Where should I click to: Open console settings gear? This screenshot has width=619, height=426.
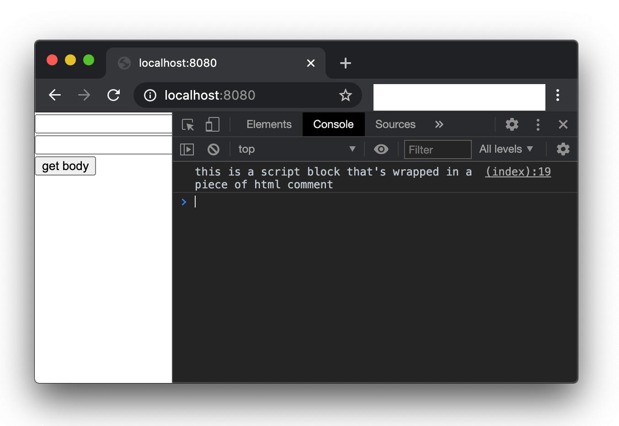point(563,149)
